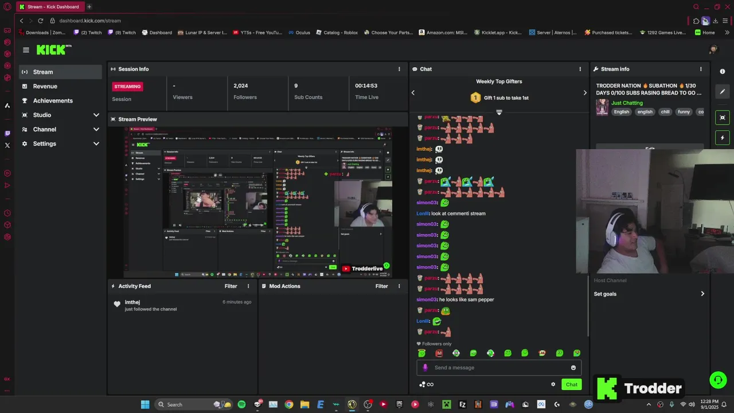Click the Lonlii username in 'look at cemmenti stream'
This screenshot has width=734, height=413.
423,213
